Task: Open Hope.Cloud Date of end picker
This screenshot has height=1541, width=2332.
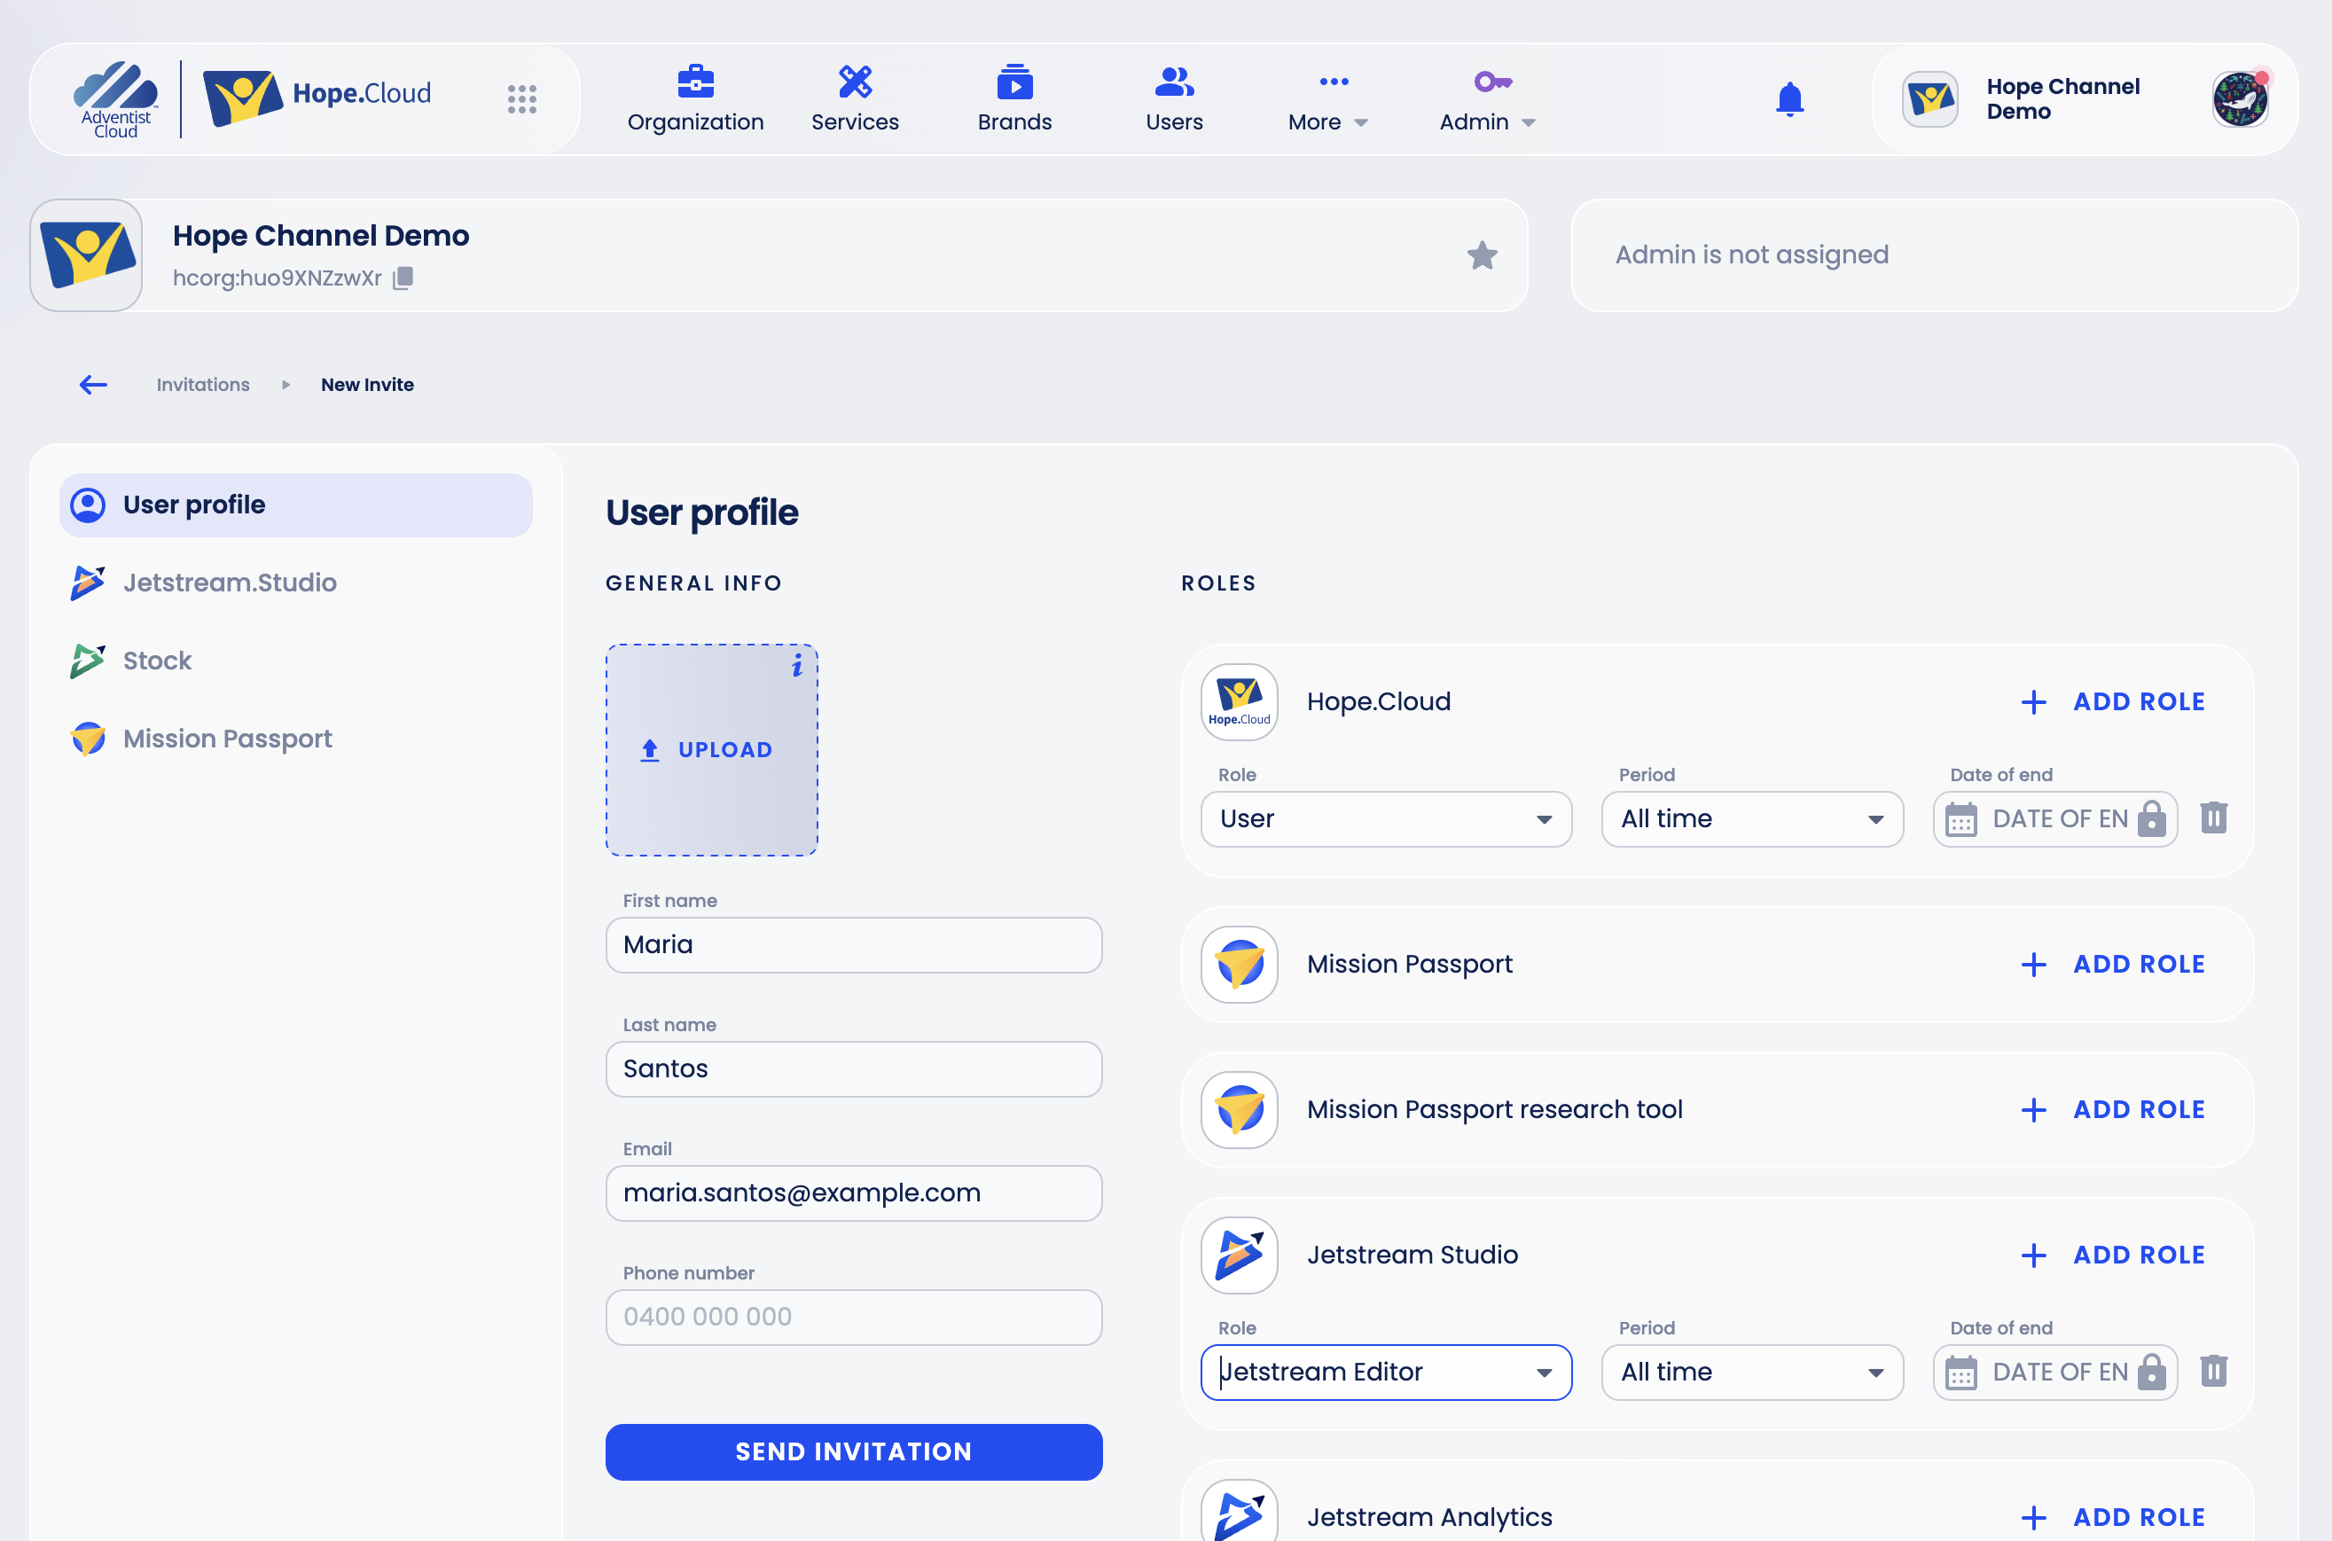Action: click(x=2054, y=818)
